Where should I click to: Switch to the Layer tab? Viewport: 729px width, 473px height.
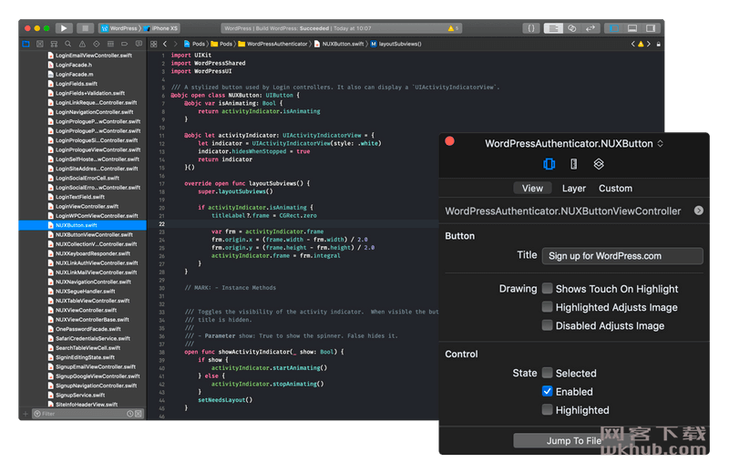(x=574, y=188)
